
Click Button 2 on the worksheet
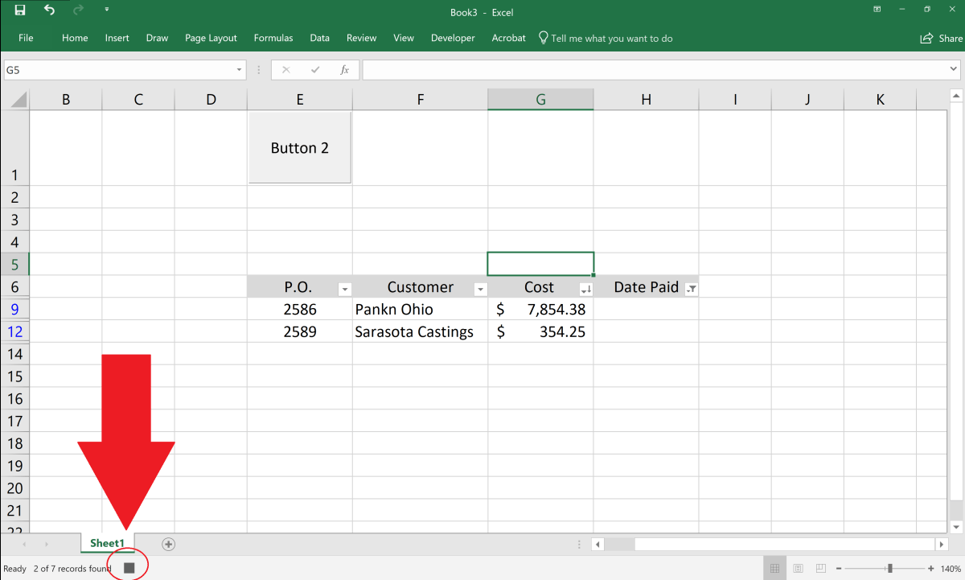click(299, 147)
